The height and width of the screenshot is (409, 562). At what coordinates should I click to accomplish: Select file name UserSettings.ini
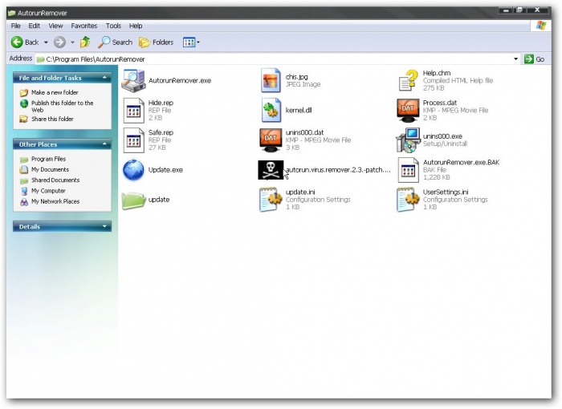pos(445,192)
